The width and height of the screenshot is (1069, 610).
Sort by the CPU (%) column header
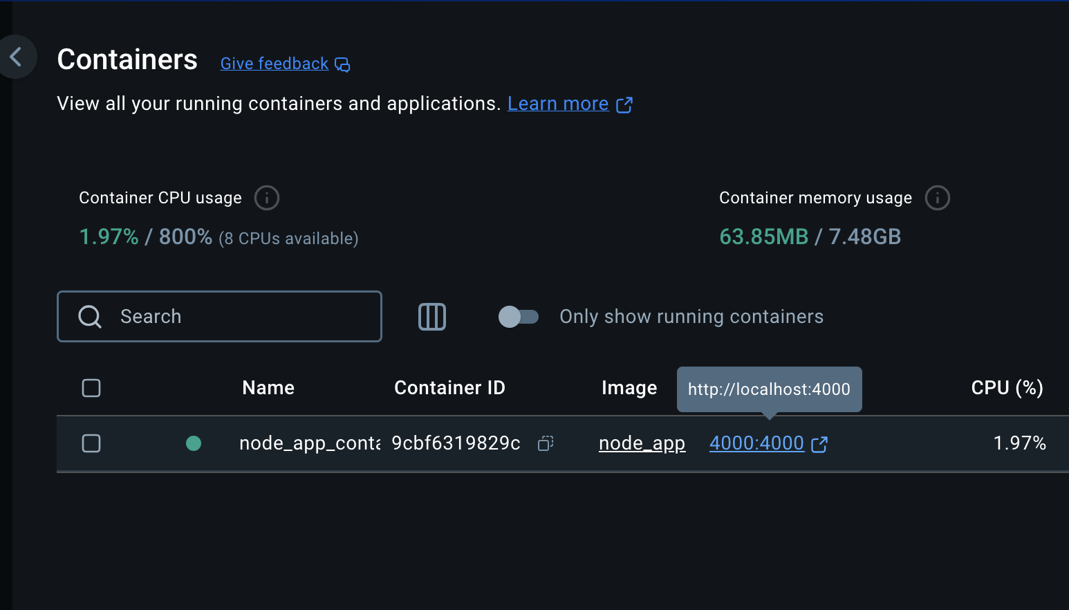[1007, 388]
